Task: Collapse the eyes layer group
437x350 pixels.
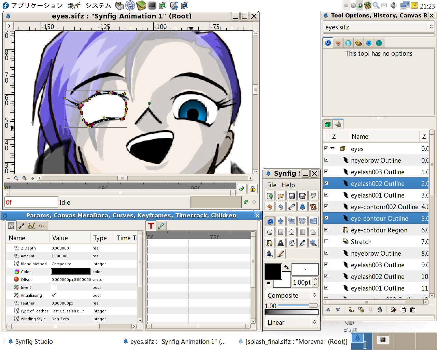Action: pos(333,148)
